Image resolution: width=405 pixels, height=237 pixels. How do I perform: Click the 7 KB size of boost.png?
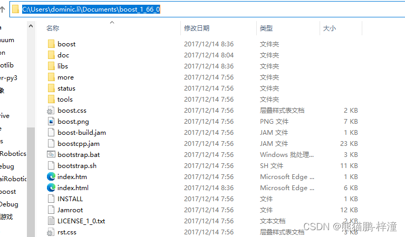coord(351,122)
